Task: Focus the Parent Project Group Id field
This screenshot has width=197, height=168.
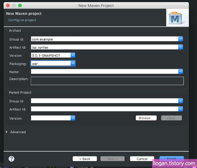Action: pyautogui.click(x=105, y=101)
